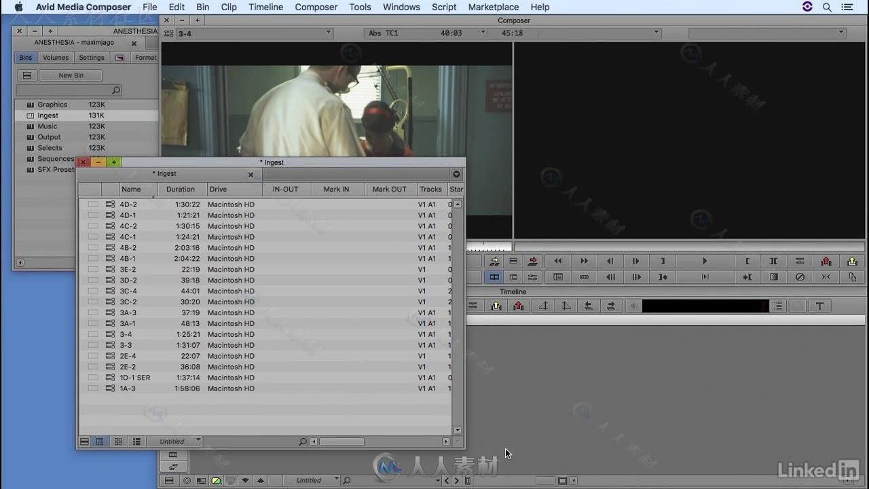This screenshot has width=869, height=489.
Task: Toggle selection box for clip 4D-2
Action: tap(92, 204)
